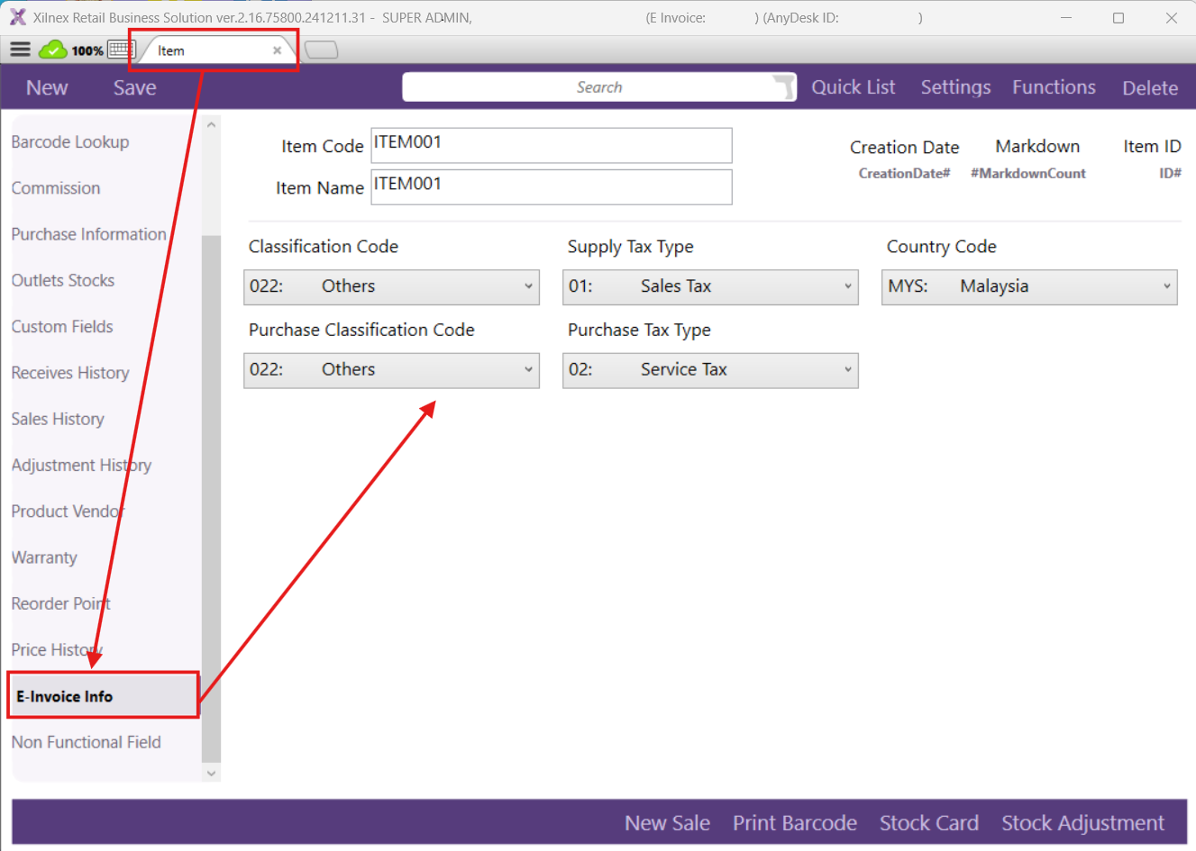Click the Save button
1196x851 pixels.
pyautogui.click(x=134, y=87)
